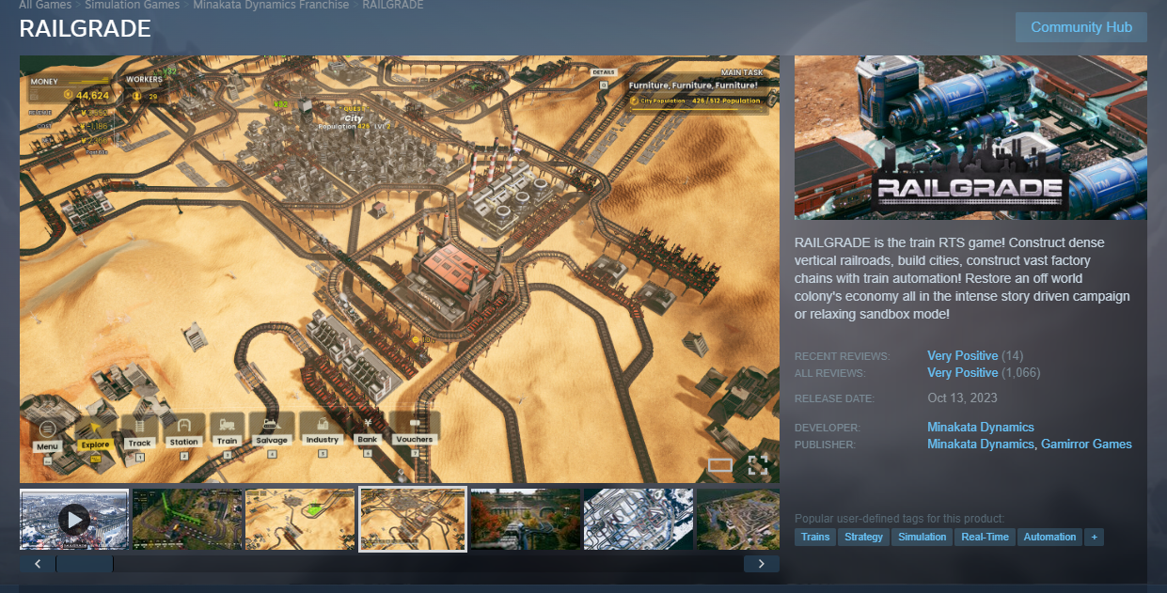Switch the media viewer to theater mode

pyautogui.click(x=720, y=464)
